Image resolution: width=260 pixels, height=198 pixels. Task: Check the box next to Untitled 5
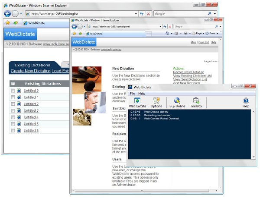click(13, 124)
